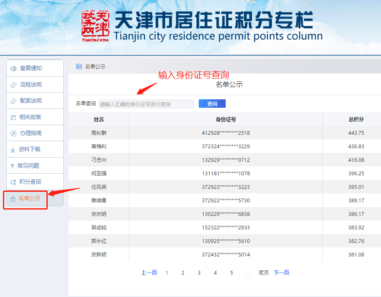Click the speaker icon beside 重要通知

point(14,68)
